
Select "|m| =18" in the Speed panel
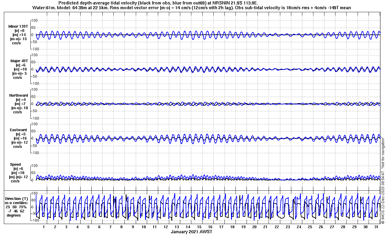click(x=18, y=173)
